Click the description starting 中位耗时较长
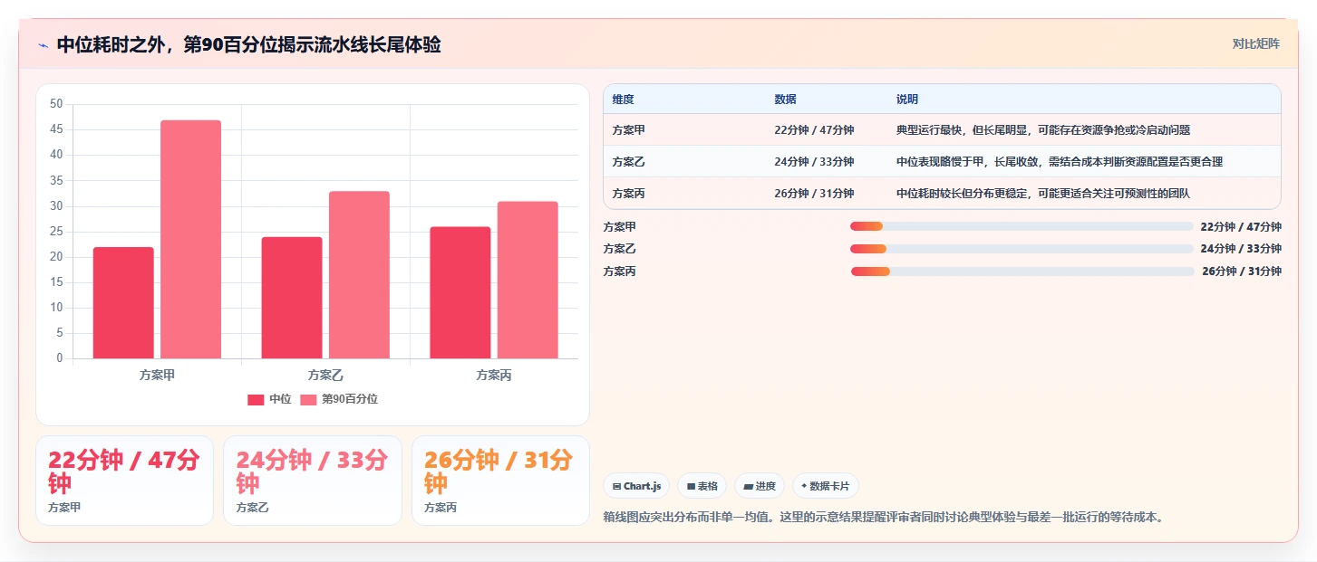This screenshot has height=562, width=1317. [x=1043, y=194]
